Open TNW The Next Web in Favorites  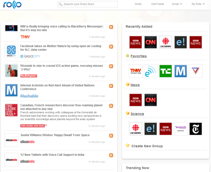click(136, 71)
